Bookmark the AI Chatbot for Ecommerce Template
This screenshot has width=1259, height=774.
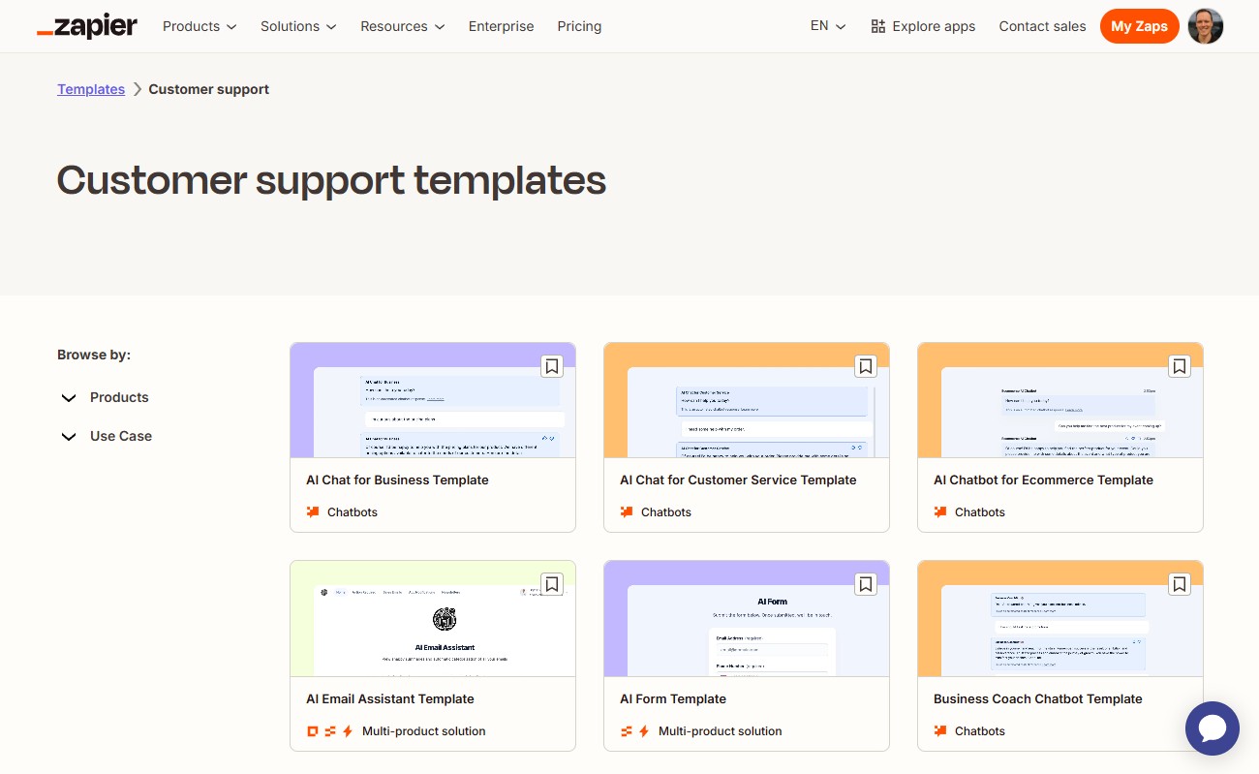[1179, 366]
